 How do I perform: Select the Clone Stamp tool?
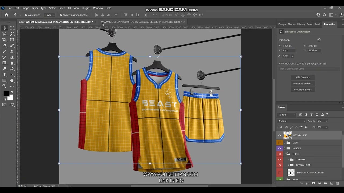coord(12,51)
